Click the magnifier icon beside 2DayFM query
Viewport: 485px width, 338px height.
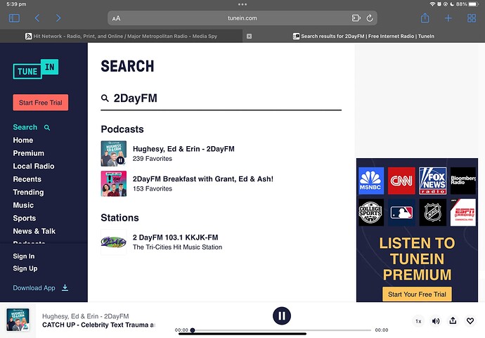click(x=105, y=98)
